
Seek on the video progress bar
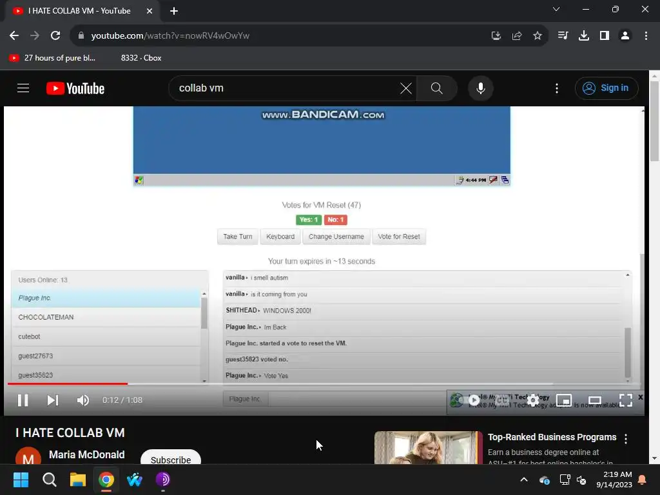click(324, 384)
